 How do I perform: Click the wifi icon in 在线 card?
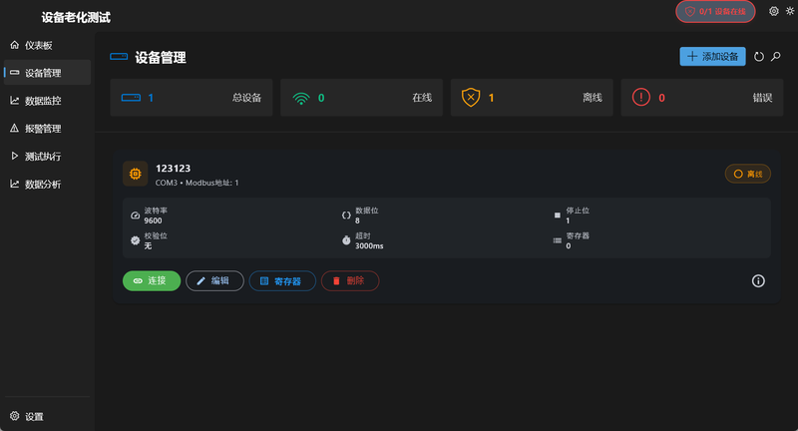pyautogui.click(x=301, y=98)
